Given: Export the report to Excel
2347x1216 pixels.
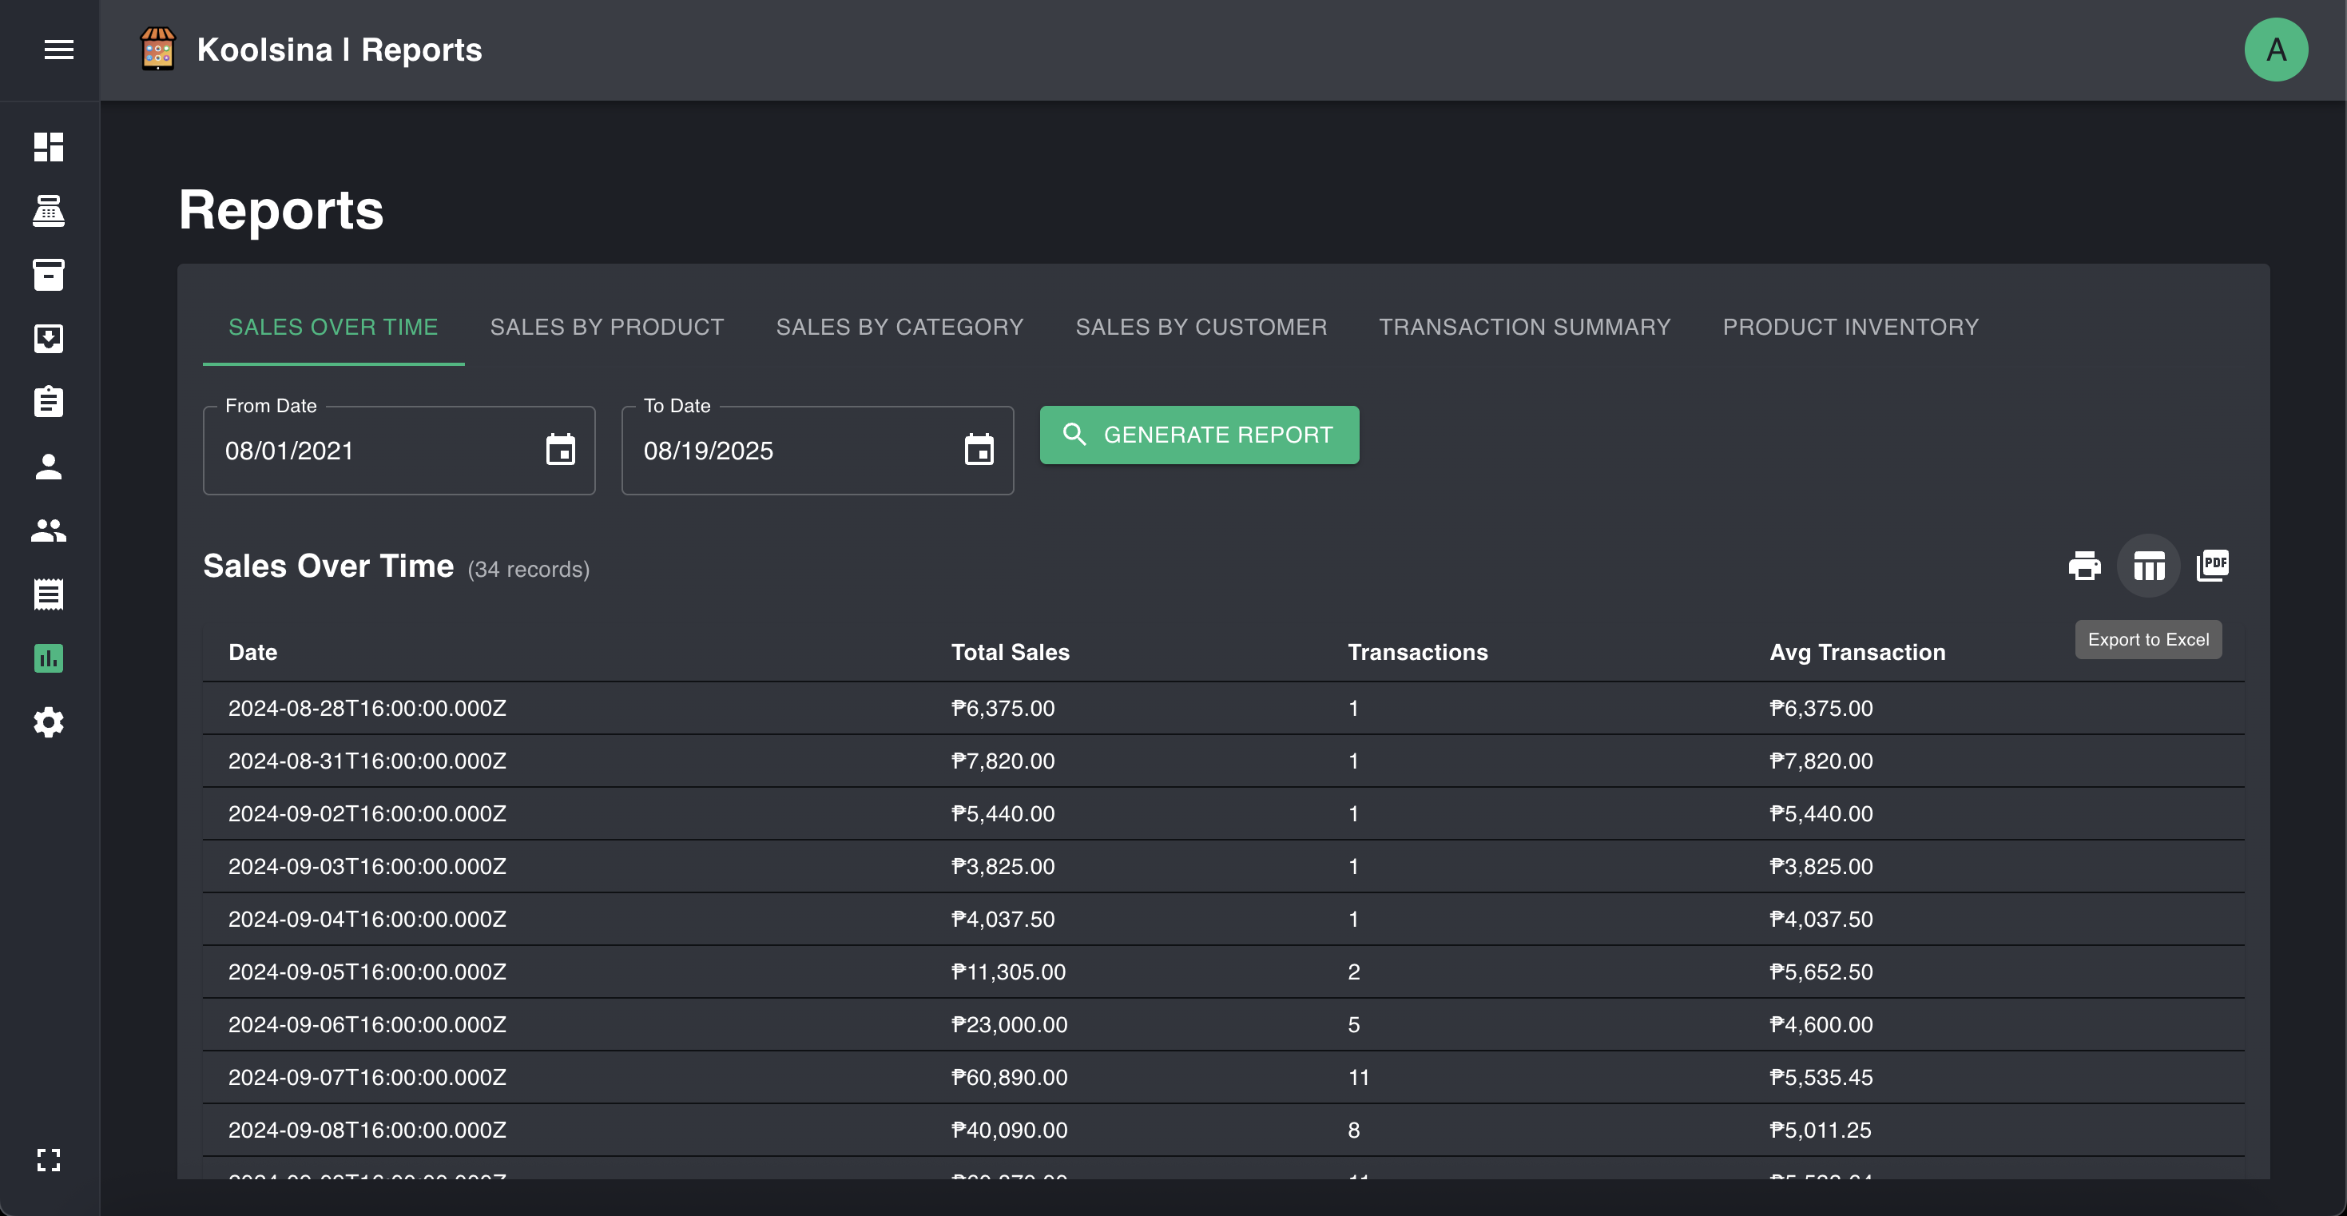Looking at the screenshot, I should [2148, 565].
